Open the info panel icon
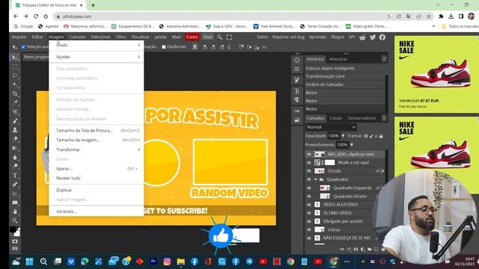Screen dimensions: 479x269 pyautogui.click(x=296, y=61)
